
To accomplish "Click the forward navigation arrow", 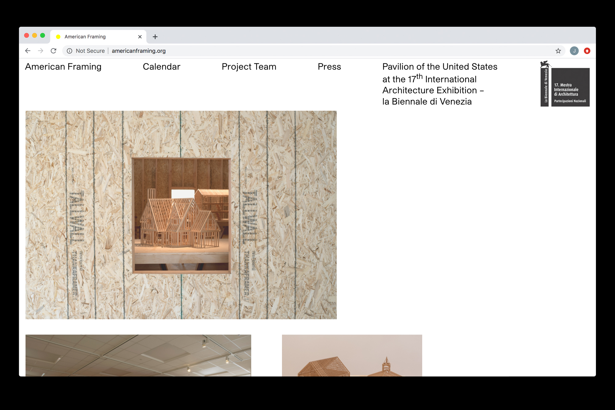I will click(41, 51).
